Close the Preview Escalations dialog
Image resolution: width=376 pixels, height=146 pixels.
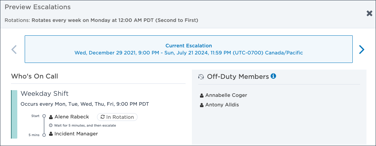(x=370, y=13)
